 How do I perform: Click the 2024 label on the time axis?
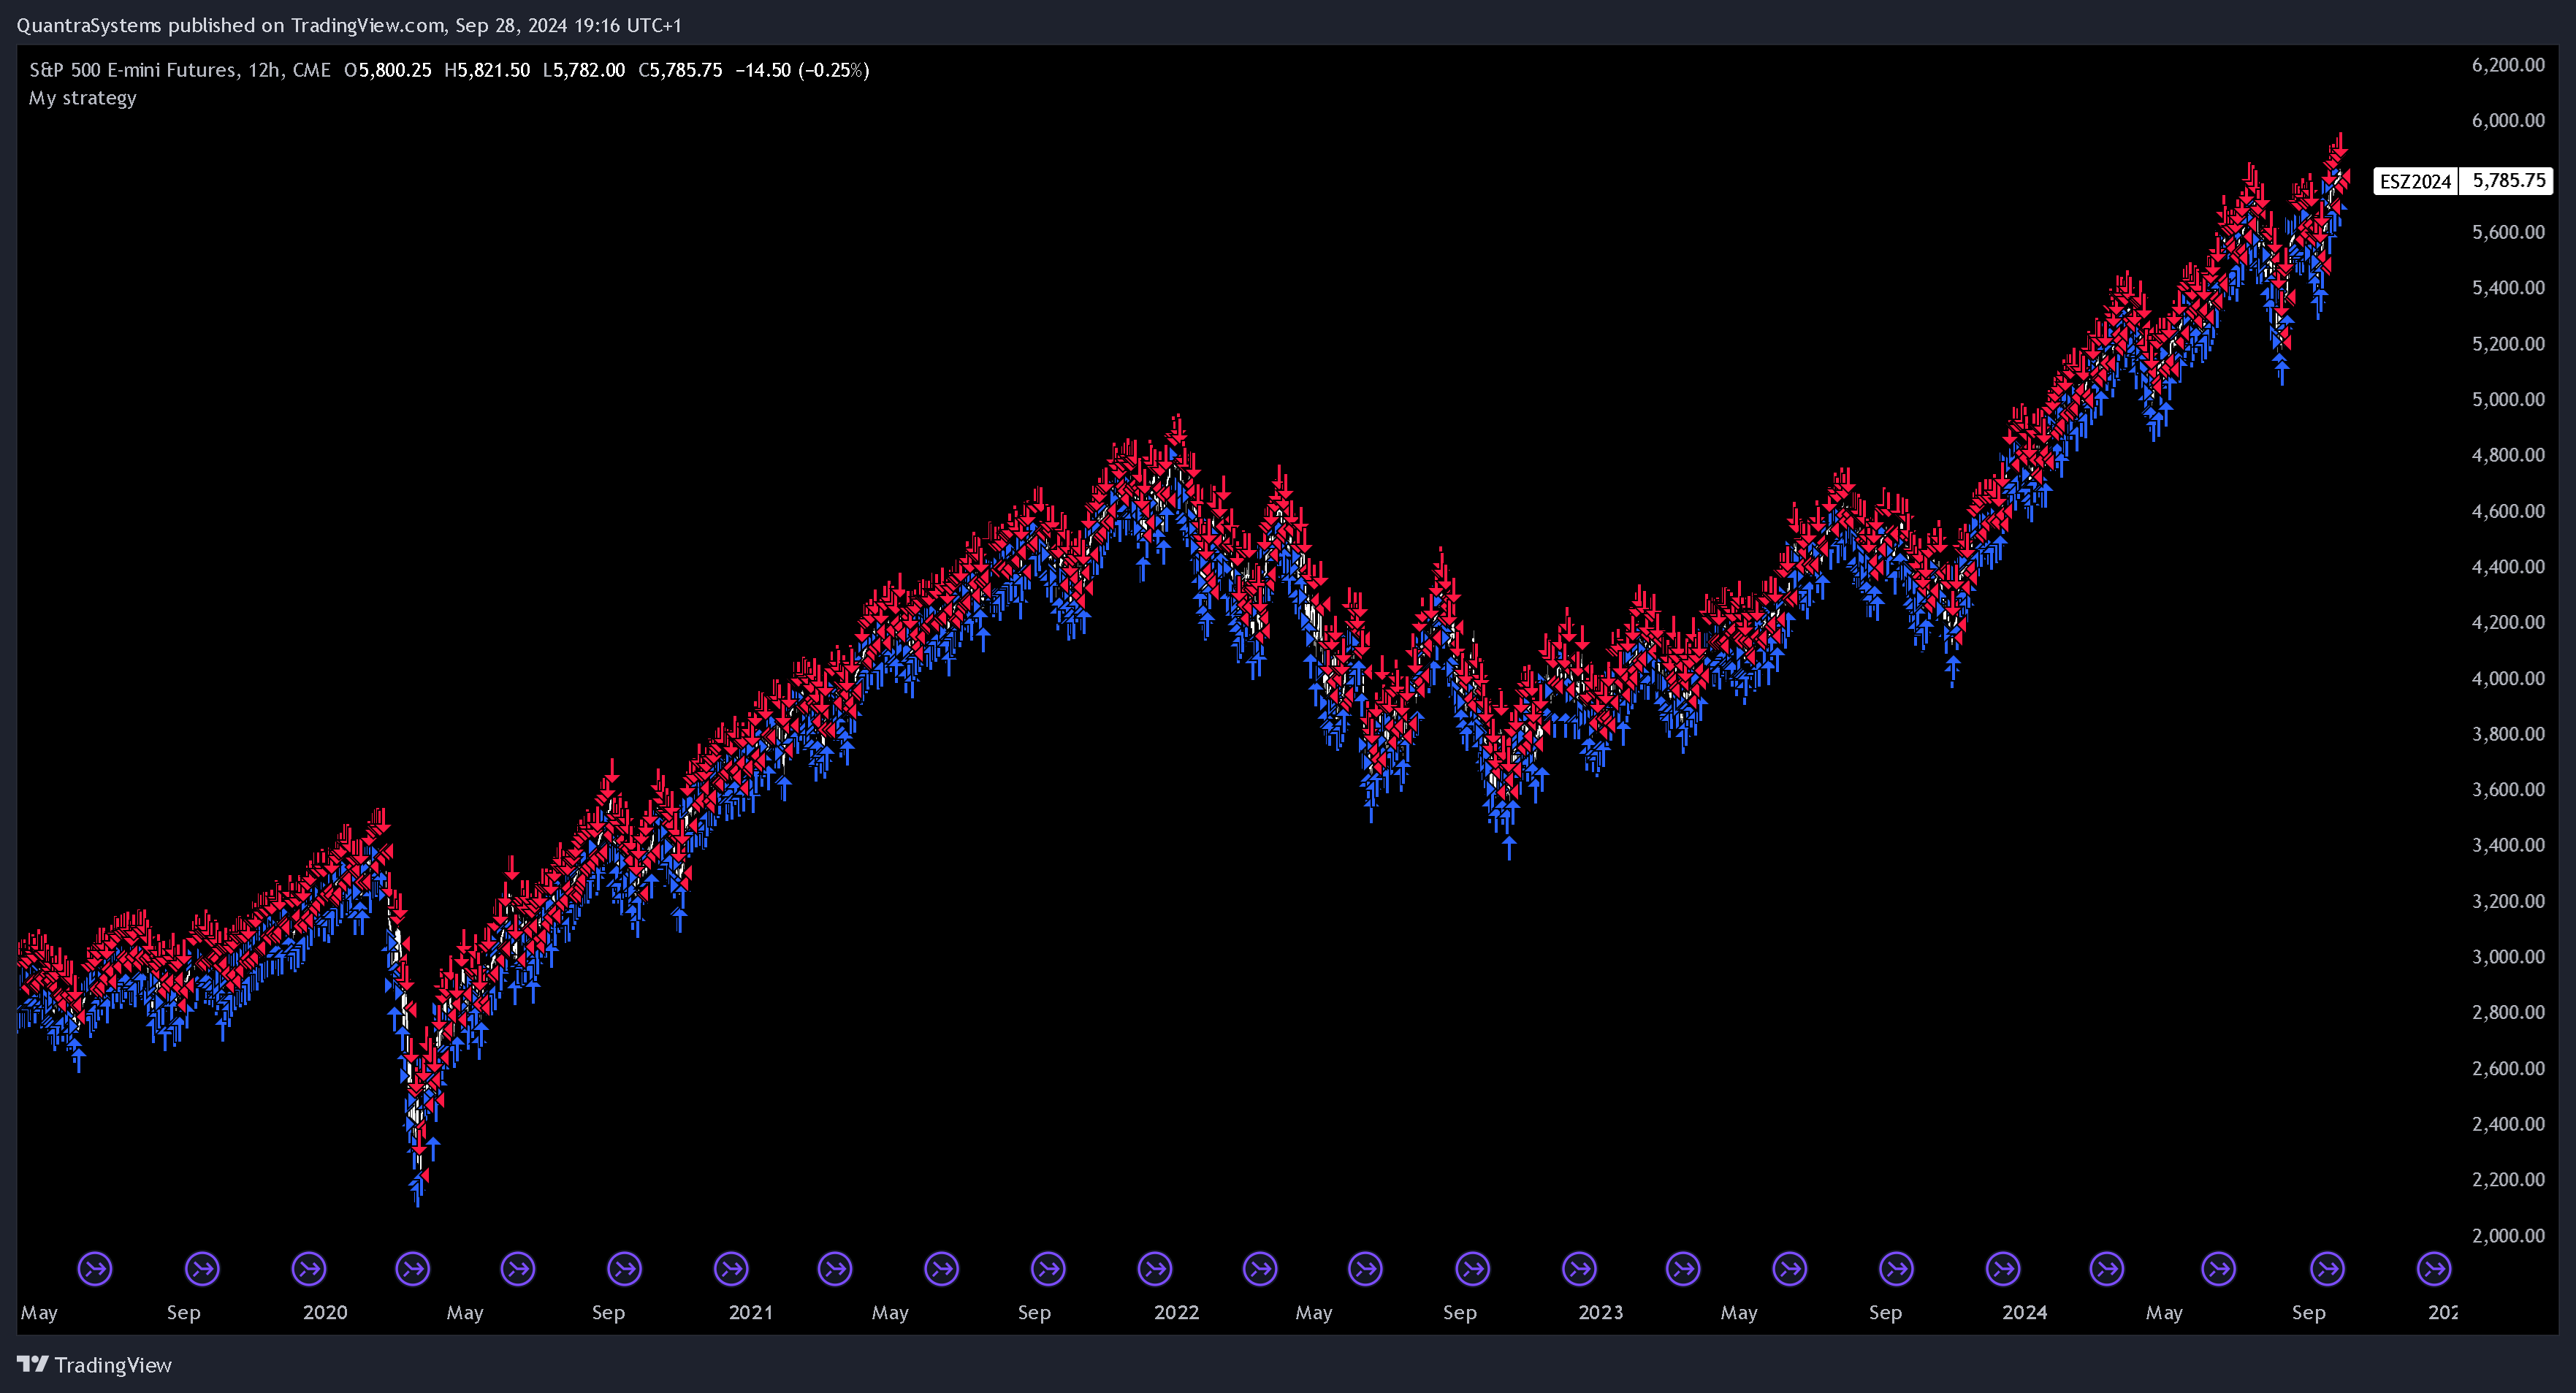(2024, 1312)
